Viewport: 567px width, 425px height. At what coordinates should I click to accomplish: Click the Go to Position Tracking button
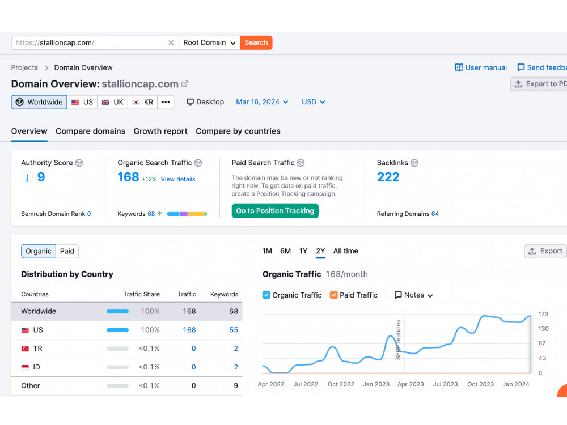point(275,211)
